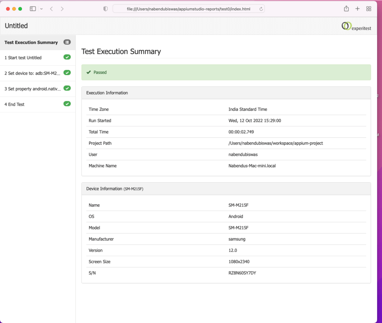Reload the page with the refresh icon

point(261,9)
